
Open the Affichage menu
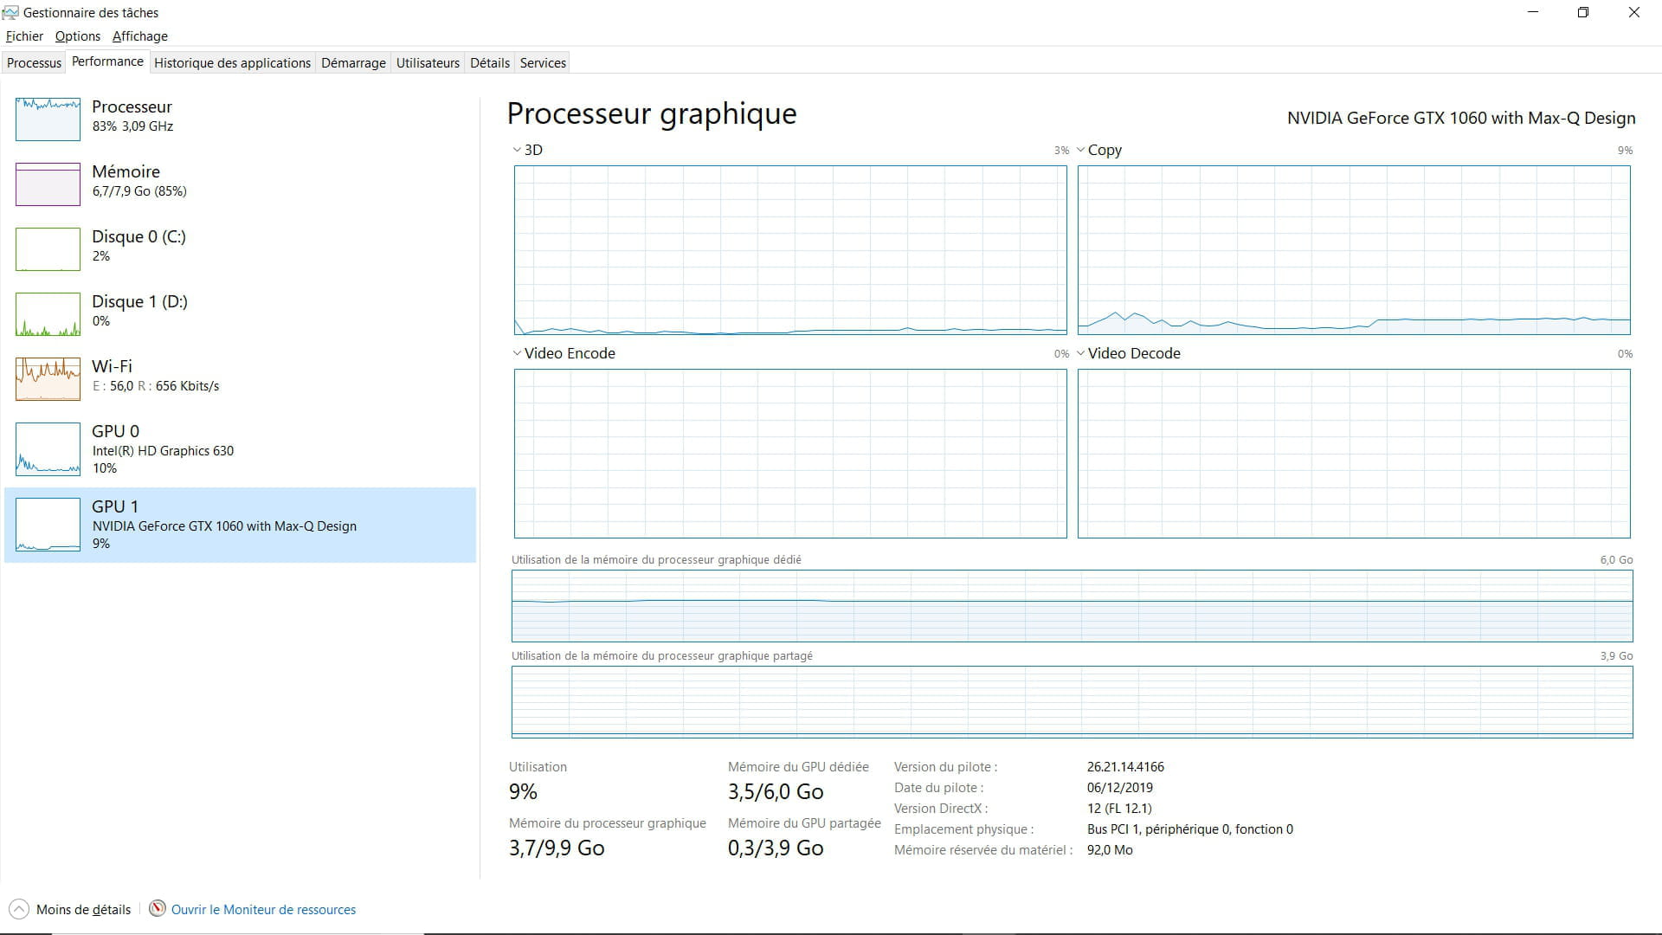click(139, 36)
